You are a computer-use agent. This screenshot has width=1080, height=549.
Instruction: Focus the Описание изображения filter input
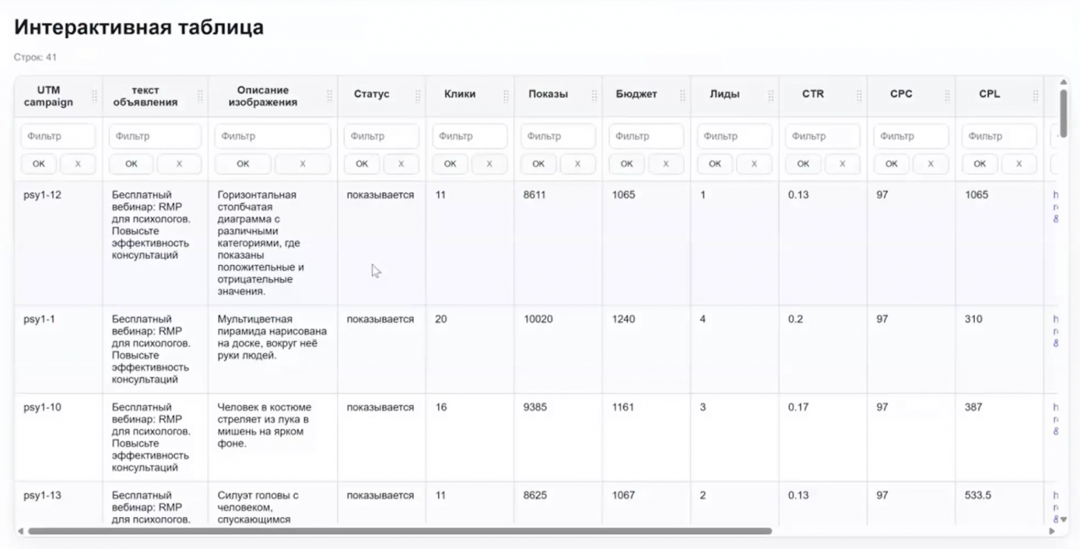[273, 136]
